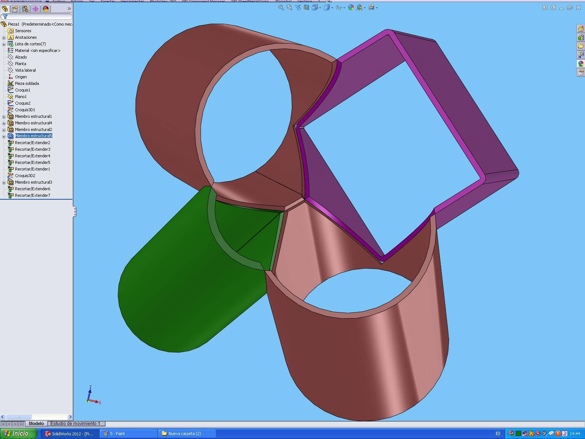Select Croquis2 sketch
585x439 pixels.
23,103
